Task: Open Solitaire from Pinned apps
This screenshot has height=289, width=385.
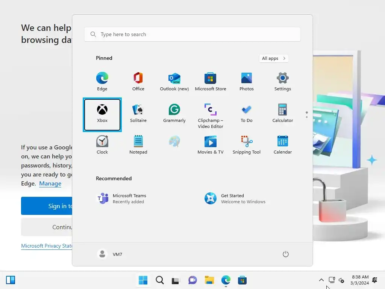Action: [138, 113]
